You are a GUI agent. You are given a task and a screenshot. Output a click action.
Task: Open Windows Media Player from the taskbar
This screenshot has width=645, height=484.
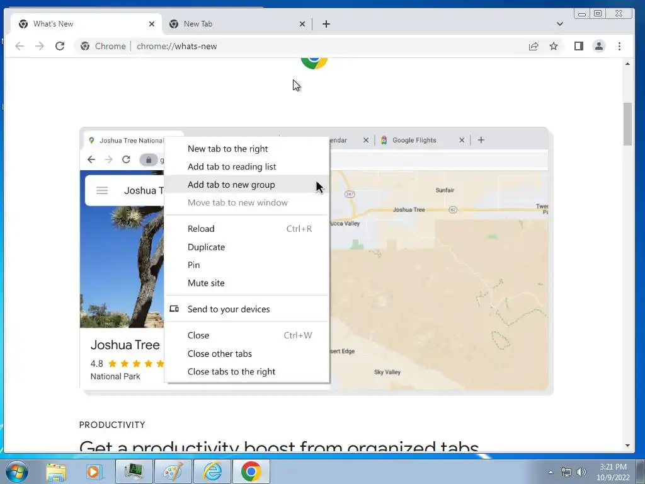[x=93, y=472]
